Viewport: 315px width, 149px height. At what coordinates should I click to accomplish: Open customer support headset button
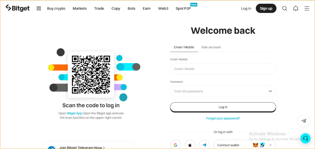pos(305,138)
